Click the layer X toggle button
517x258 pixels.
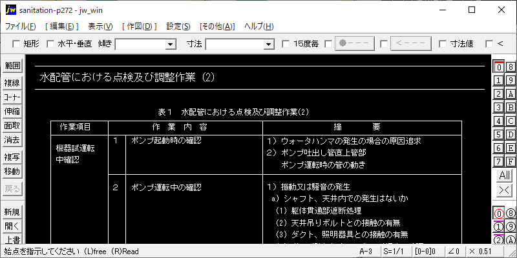pos(505,190)
